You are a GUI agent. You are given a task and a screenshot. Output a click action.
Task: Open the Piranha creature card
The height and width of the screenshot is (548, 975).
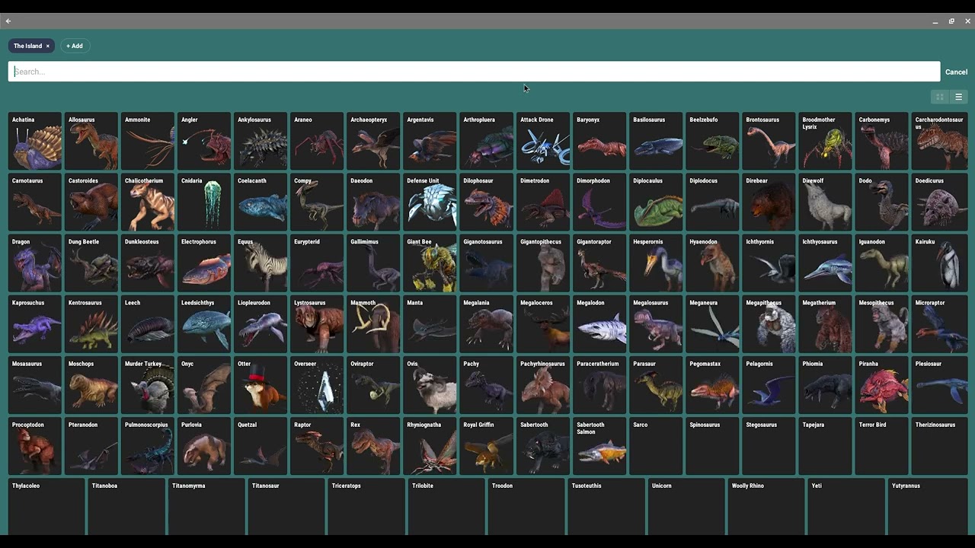coord(881,384)
